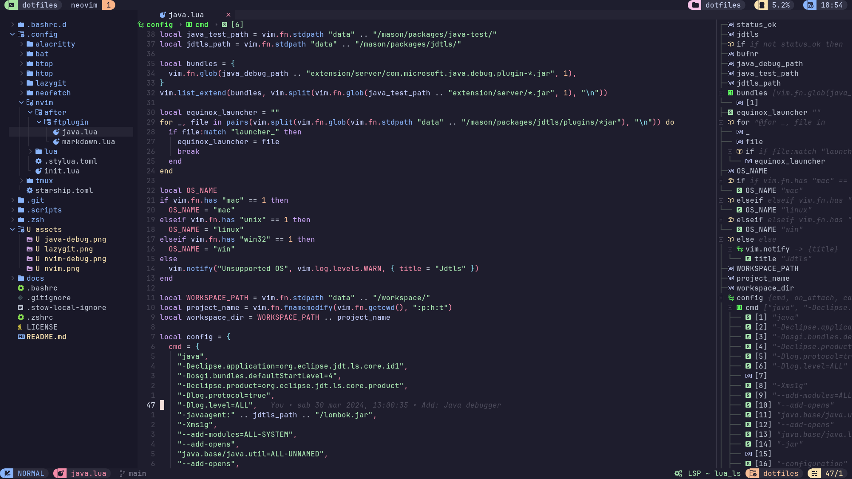Click the gear icon next to starship.toml
This screenshot has width=852, height=479.
coord(30,190)
